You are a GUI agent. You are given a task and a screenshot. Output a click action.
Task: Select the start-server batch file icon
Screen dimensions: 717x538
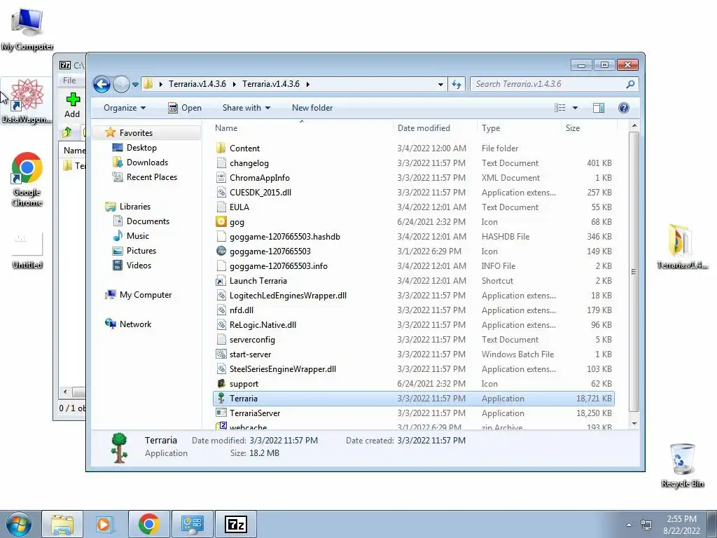(x=221, y=354)
